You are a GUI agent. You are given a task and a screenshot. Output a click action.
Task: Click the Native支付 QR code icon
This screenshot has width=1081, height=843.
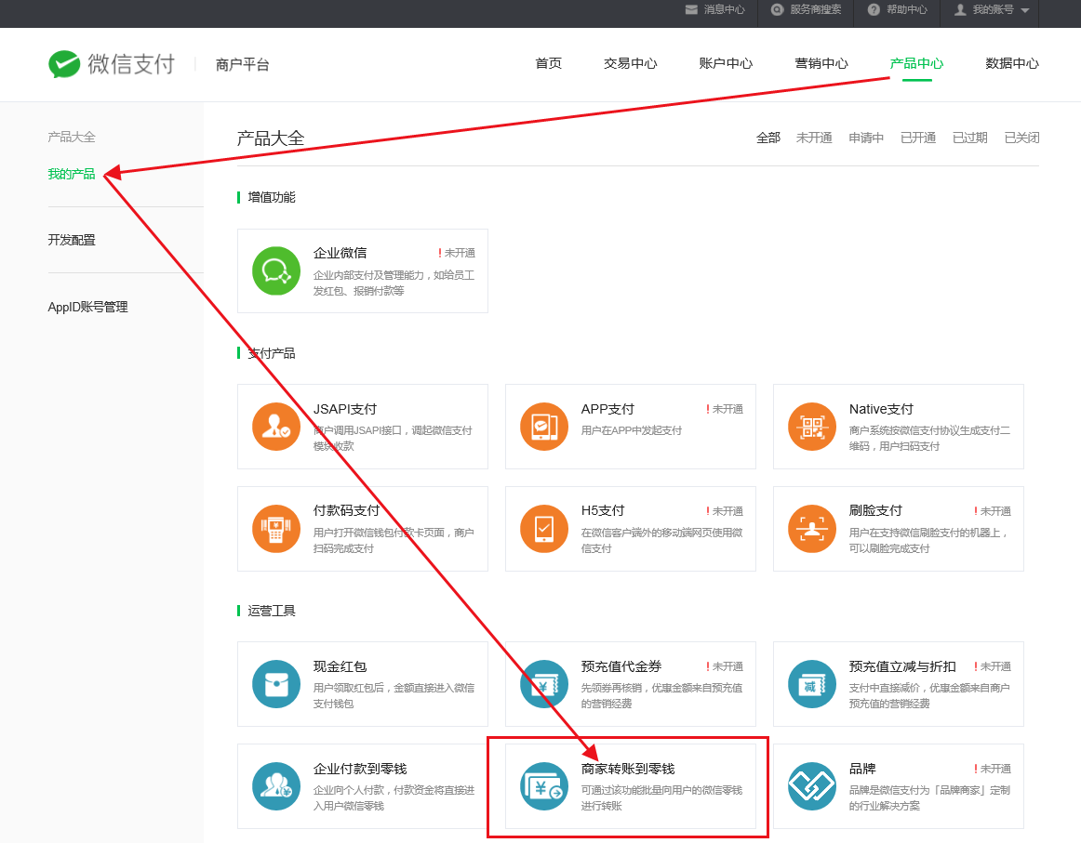812,427
